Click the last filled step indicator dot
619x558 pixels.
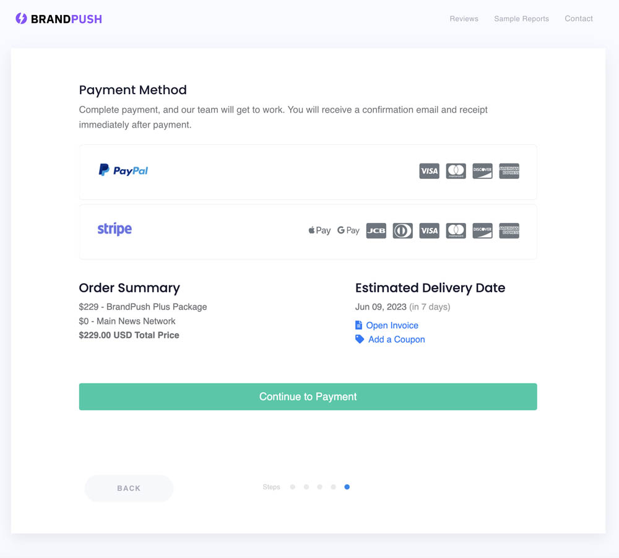pos(347,487)
